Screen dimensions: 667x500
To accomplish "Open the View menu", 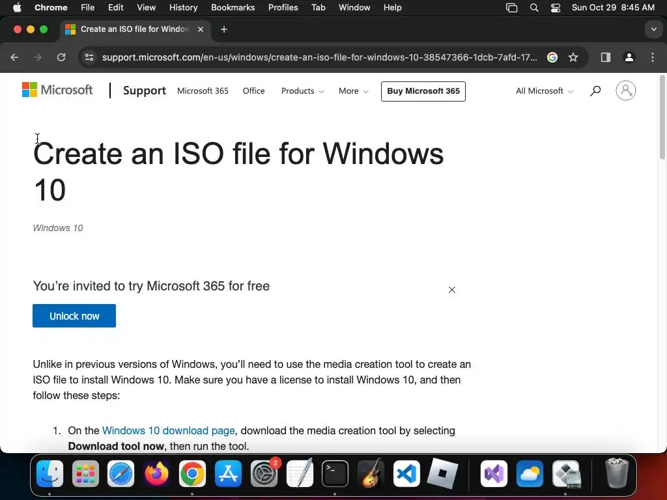I will [147, 8].
